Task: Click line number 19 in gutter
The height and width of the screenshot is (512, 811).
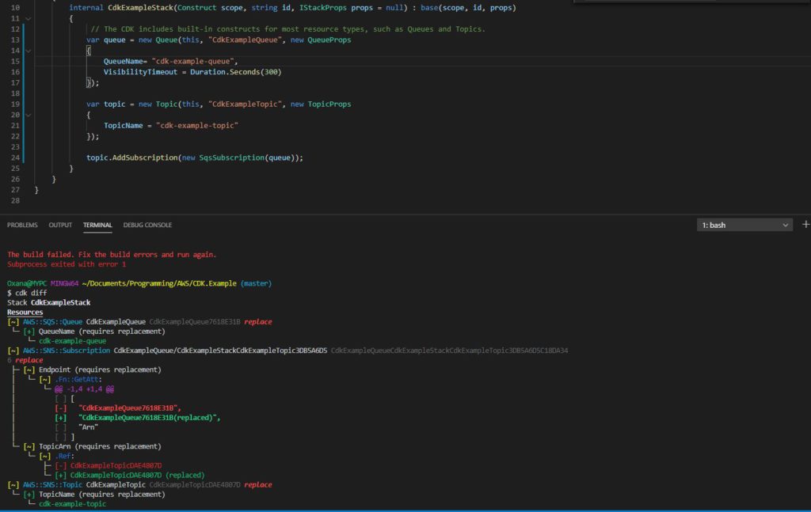Action: click(15, 104)
